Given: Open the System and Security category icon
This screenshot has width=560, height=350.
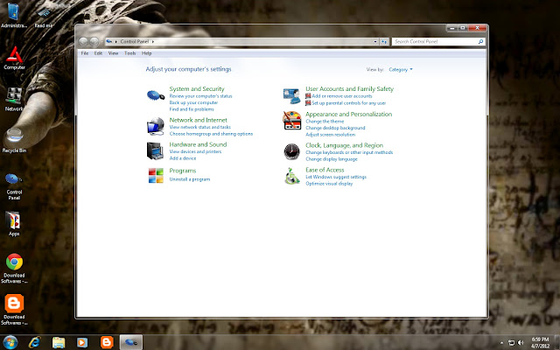Looking at the screenshot, I should coord(156,95).
